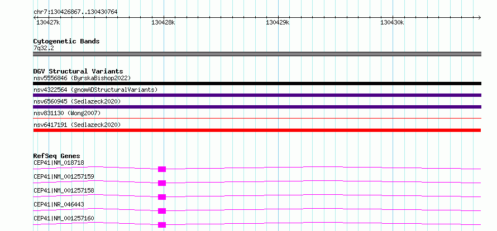The image size is (497, 231).
Task: Click the gray 7q32.2 cytogenetic band bar
Action: [257, 54]
